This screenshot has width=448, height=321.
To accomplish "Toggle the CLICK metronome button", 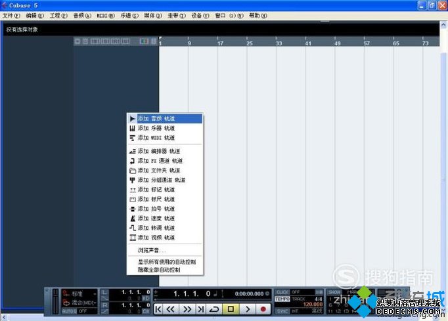I will pyautogui.click(x=282, y=292).
